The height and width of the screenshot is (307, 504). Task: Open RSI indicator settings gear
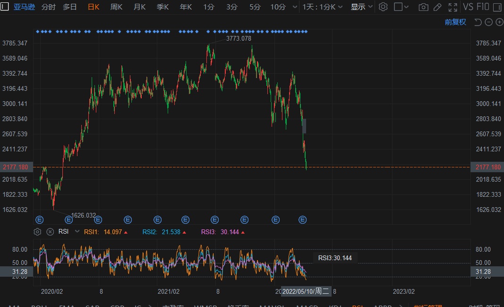pos(37,232)
